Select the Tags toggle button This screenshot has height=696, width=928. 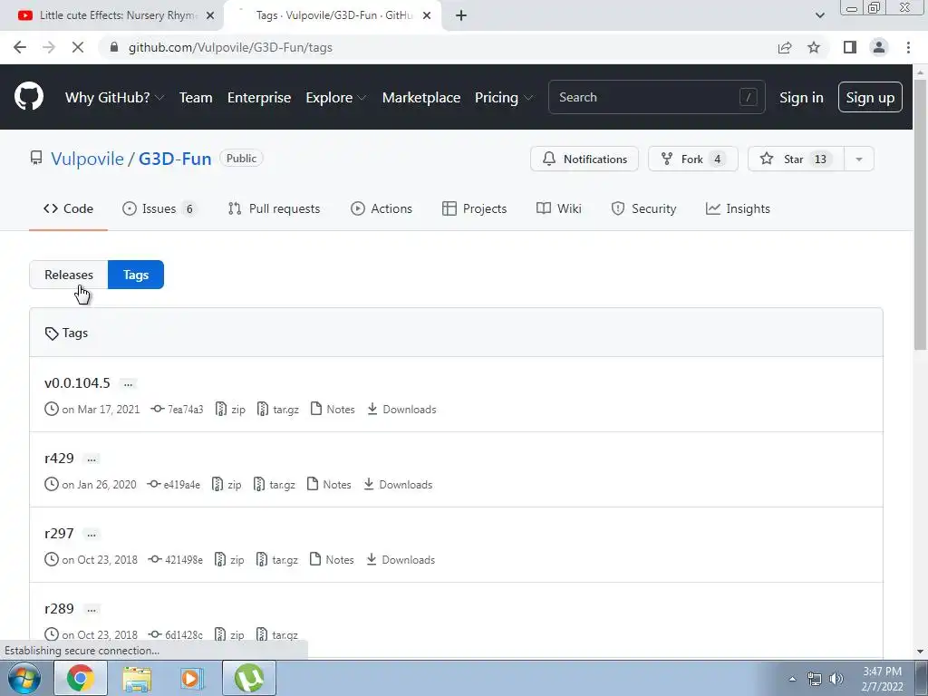pos(136,275)
